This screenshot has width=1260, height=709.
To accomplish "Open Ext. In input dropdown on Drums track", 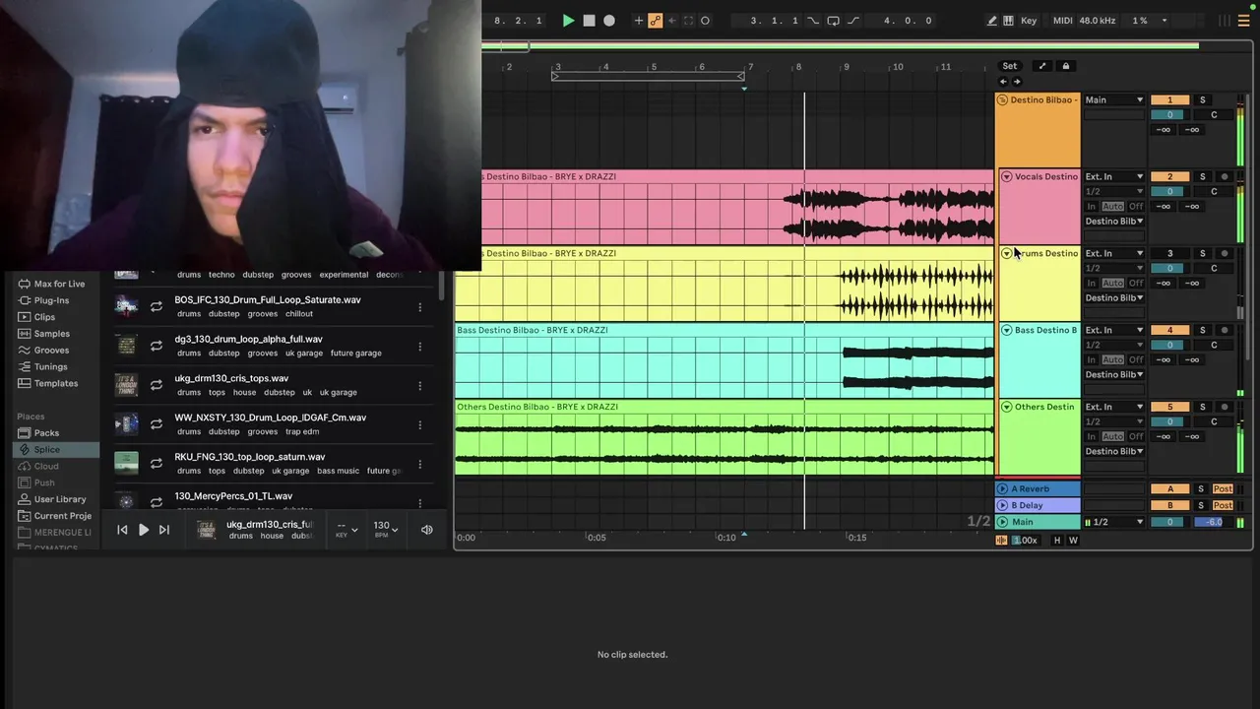I will pos(1114,253).
